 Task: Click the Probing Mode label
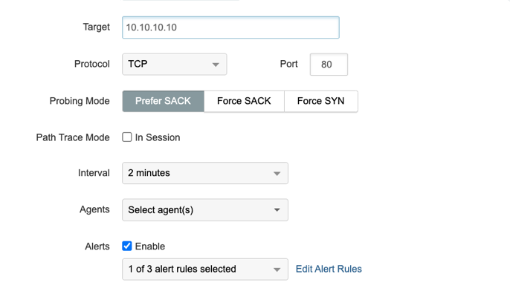click(x=80, y=101)
